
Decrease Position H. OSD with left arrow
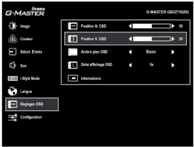[130, 26]
